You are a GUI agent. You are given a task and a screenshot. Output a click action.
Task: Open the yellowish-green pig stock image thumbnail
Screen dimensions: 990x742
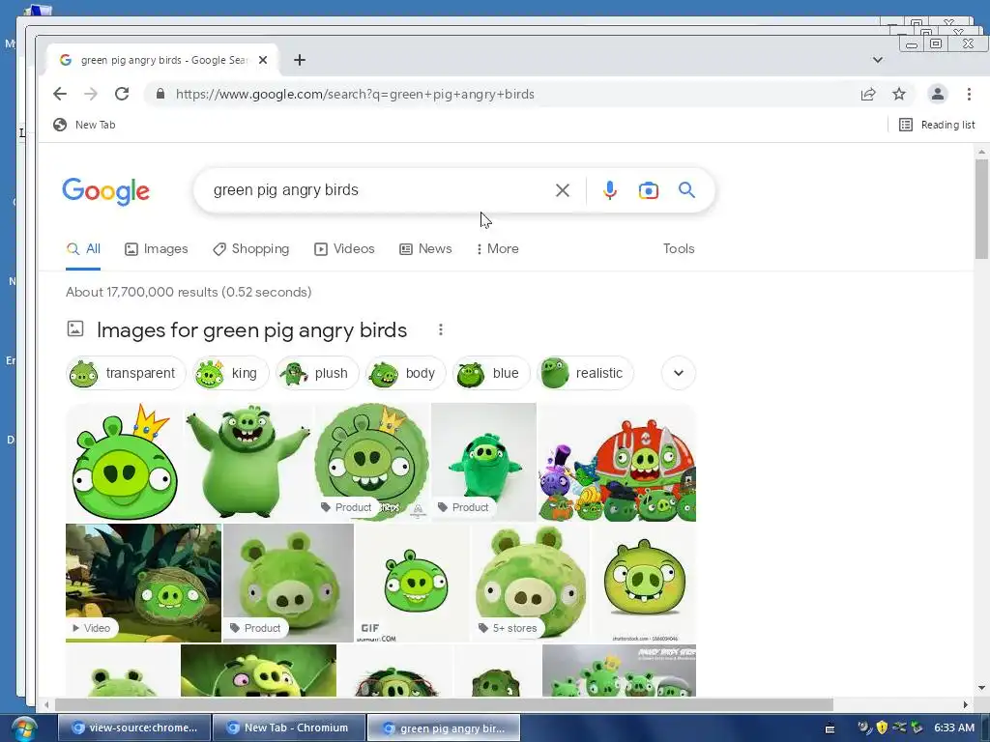point(643,583)
